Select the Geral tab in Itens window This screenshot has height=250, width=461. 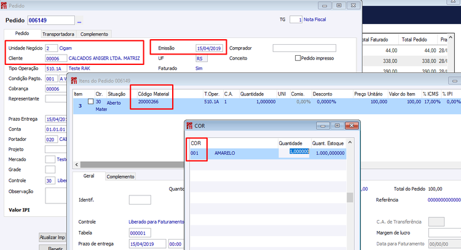89,176
